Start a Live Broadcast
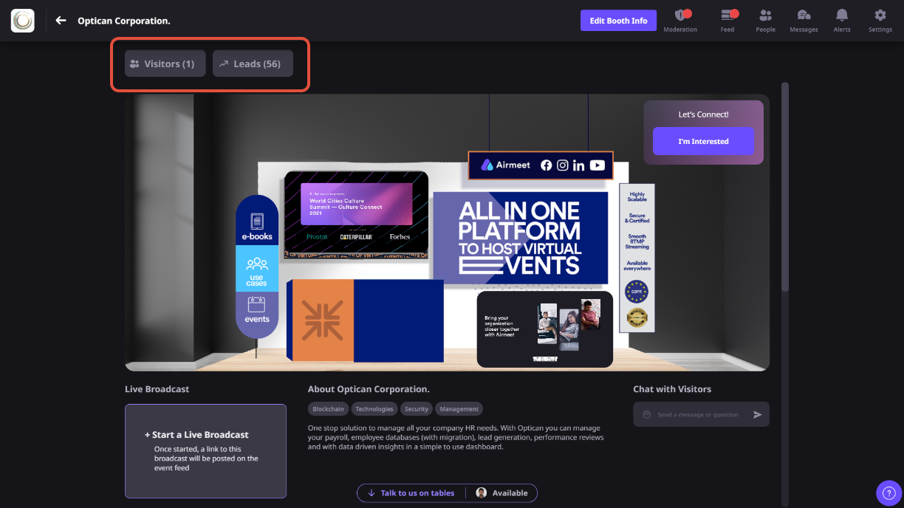 pyautogui.click(x=205, y=450)
